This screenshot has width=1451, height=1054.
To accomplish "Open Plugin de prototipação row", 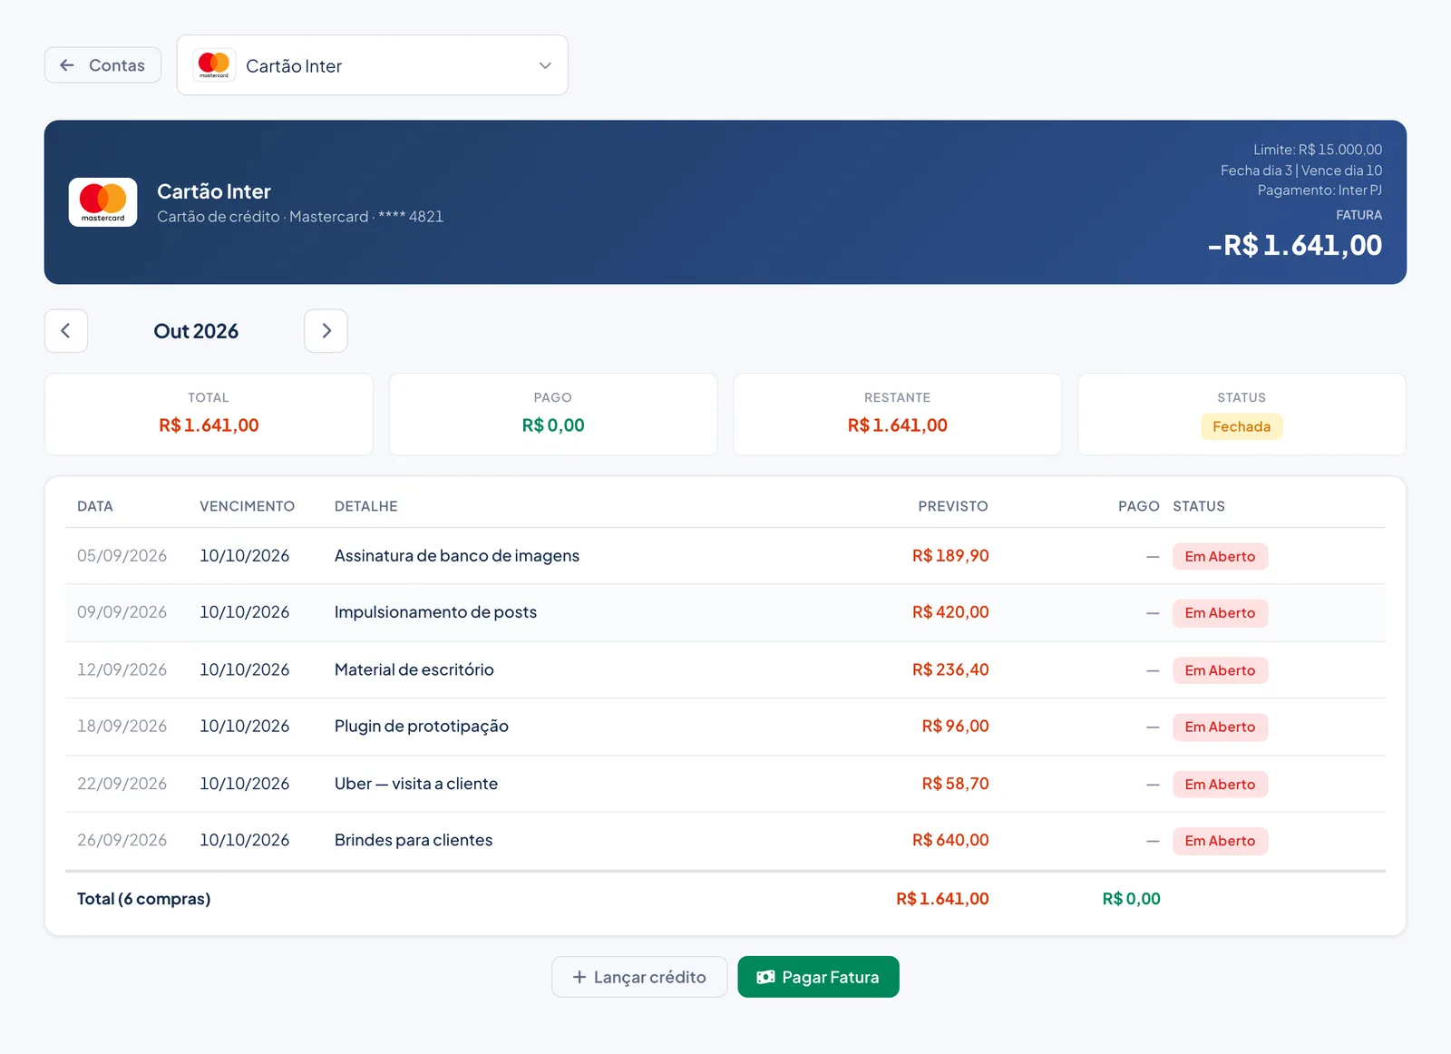I will [x=725, y=727].
